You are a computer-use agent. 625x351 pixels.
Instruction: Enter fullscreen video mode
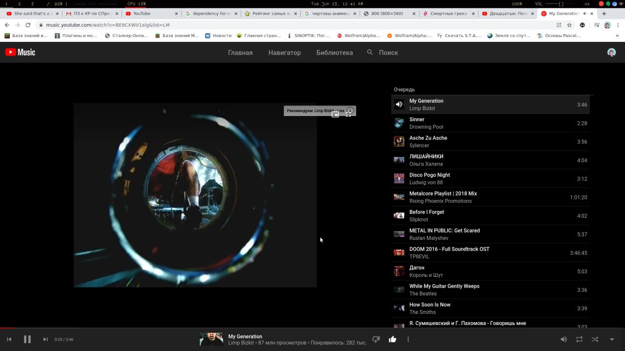tap(348, 115)
